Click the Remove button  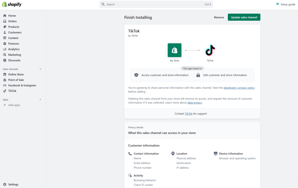pyautogui.click(x=219, y=17)
